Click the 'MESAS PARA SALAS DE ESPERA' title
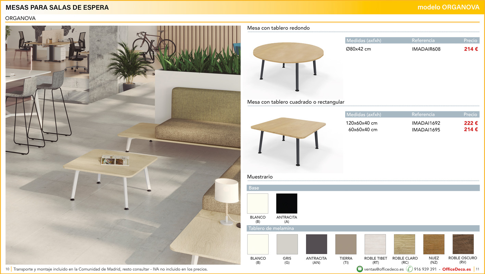Viewport: 485px width, 274px height. click(57, 7)
